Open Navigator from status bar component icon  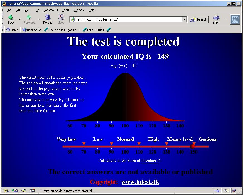6,191
